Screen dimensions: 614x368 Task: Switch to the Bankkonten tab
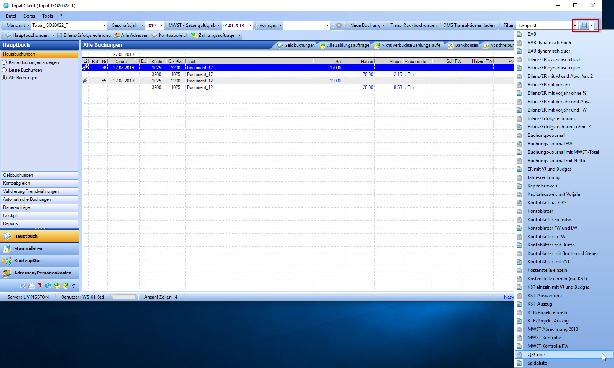click(466, 45)
